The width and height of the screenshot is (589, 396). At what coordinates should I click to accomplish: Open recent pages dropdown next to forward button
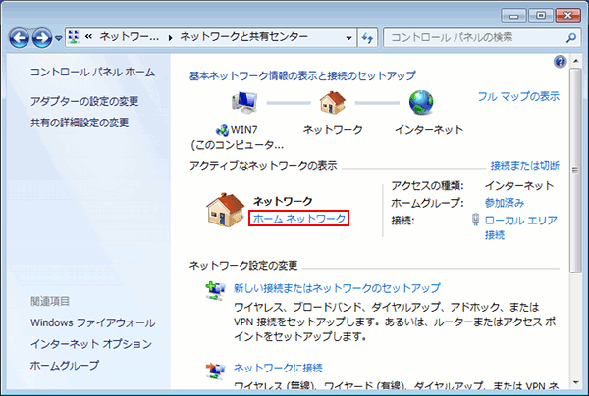click(x=59, y=38)
